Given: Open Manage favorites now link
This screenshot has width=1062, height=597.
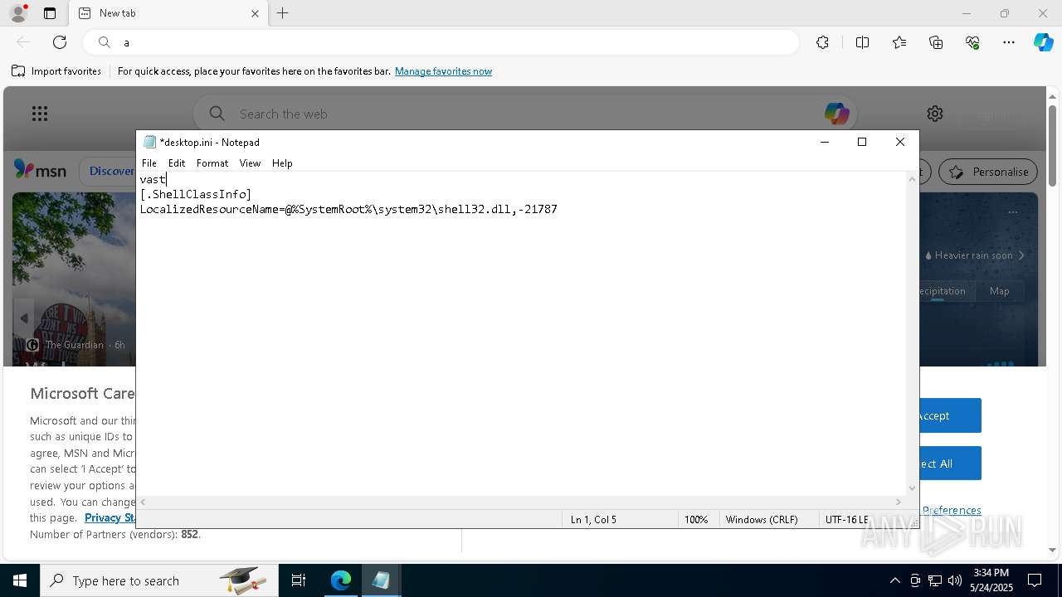Looking at the screenshot, I should point(443,71).
